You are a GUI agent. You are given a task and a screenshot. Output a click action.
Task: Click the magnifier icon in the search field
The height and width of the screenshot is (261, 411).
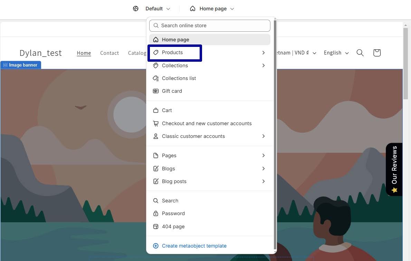point(156,26)
